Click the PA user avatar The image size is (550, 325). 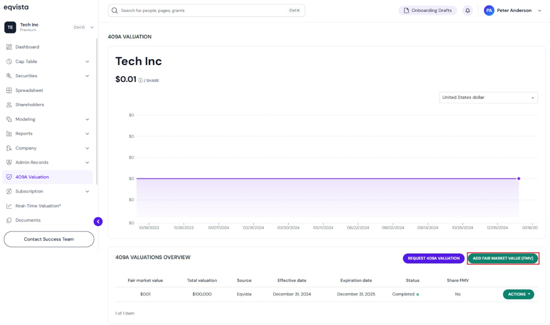tap(489, 11)
